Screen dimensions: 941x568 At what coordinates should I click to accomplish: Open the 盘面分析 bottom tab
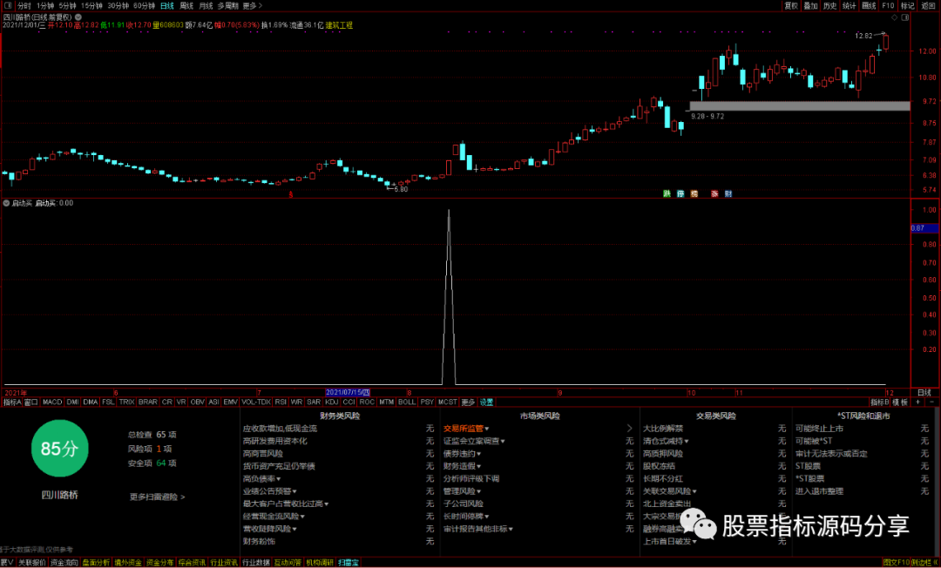pyautogui.click(x=96, y=563)
